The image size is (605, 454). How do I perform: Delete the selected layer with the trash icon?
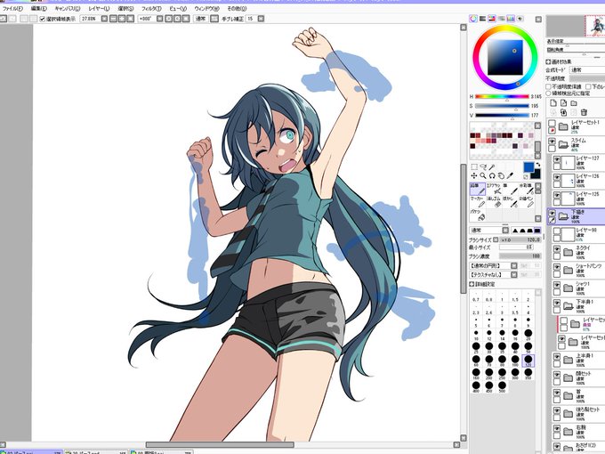584,112
